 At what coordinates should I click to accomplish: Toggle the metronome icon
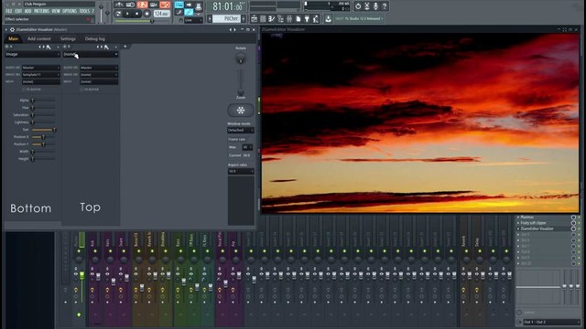pos(119,5)
